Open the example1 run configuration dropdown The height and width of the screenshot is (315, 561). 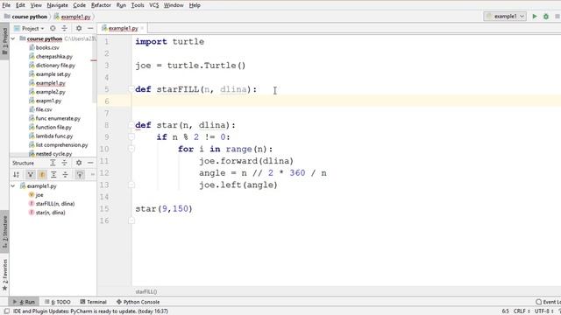point(505,17)
